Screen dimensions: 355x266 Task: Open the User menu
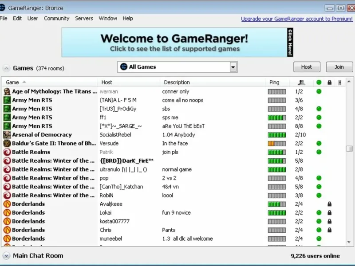tap(32, 18)
